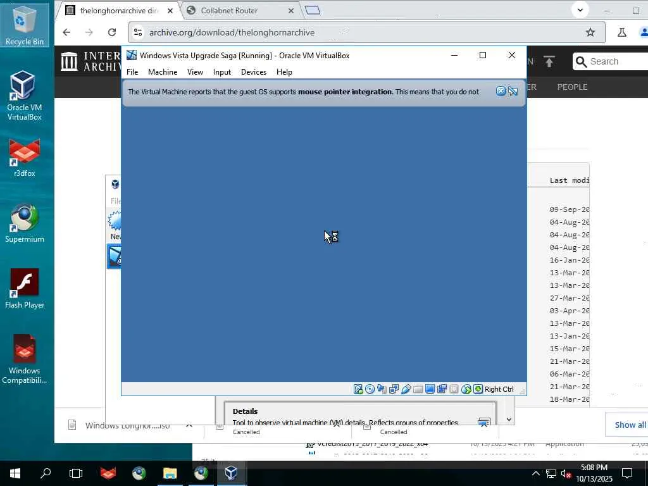Open Windows Compatibility desktop shortcut
The width and height of the screenshot is (648, 486).
click(25, 359)
